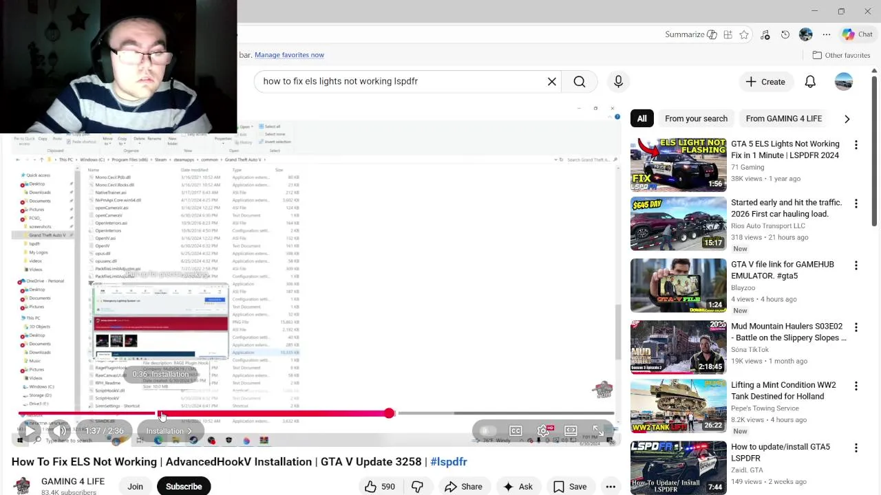This screenshot has width=881, height=495.
Task: Click the Rios Auto Transport LLC channel name
Action: point(768,225)
